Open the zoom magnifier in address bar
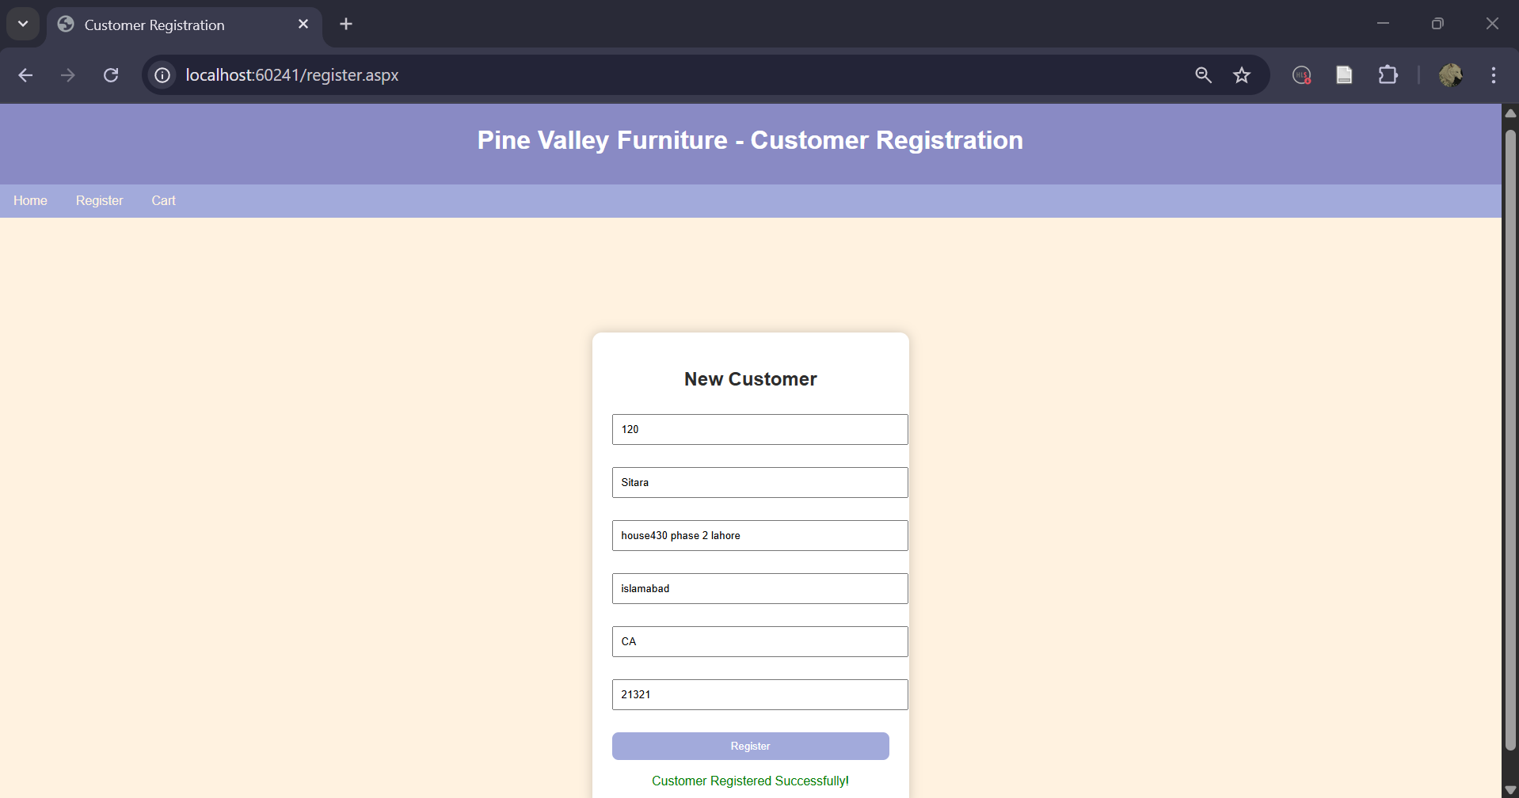 tap(1203, 75)
